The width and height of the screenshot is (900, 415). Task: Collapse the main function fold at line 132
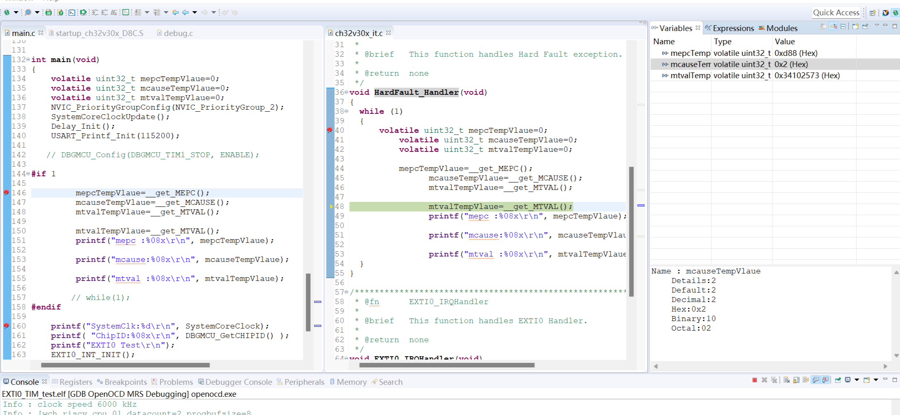[28, 60]
